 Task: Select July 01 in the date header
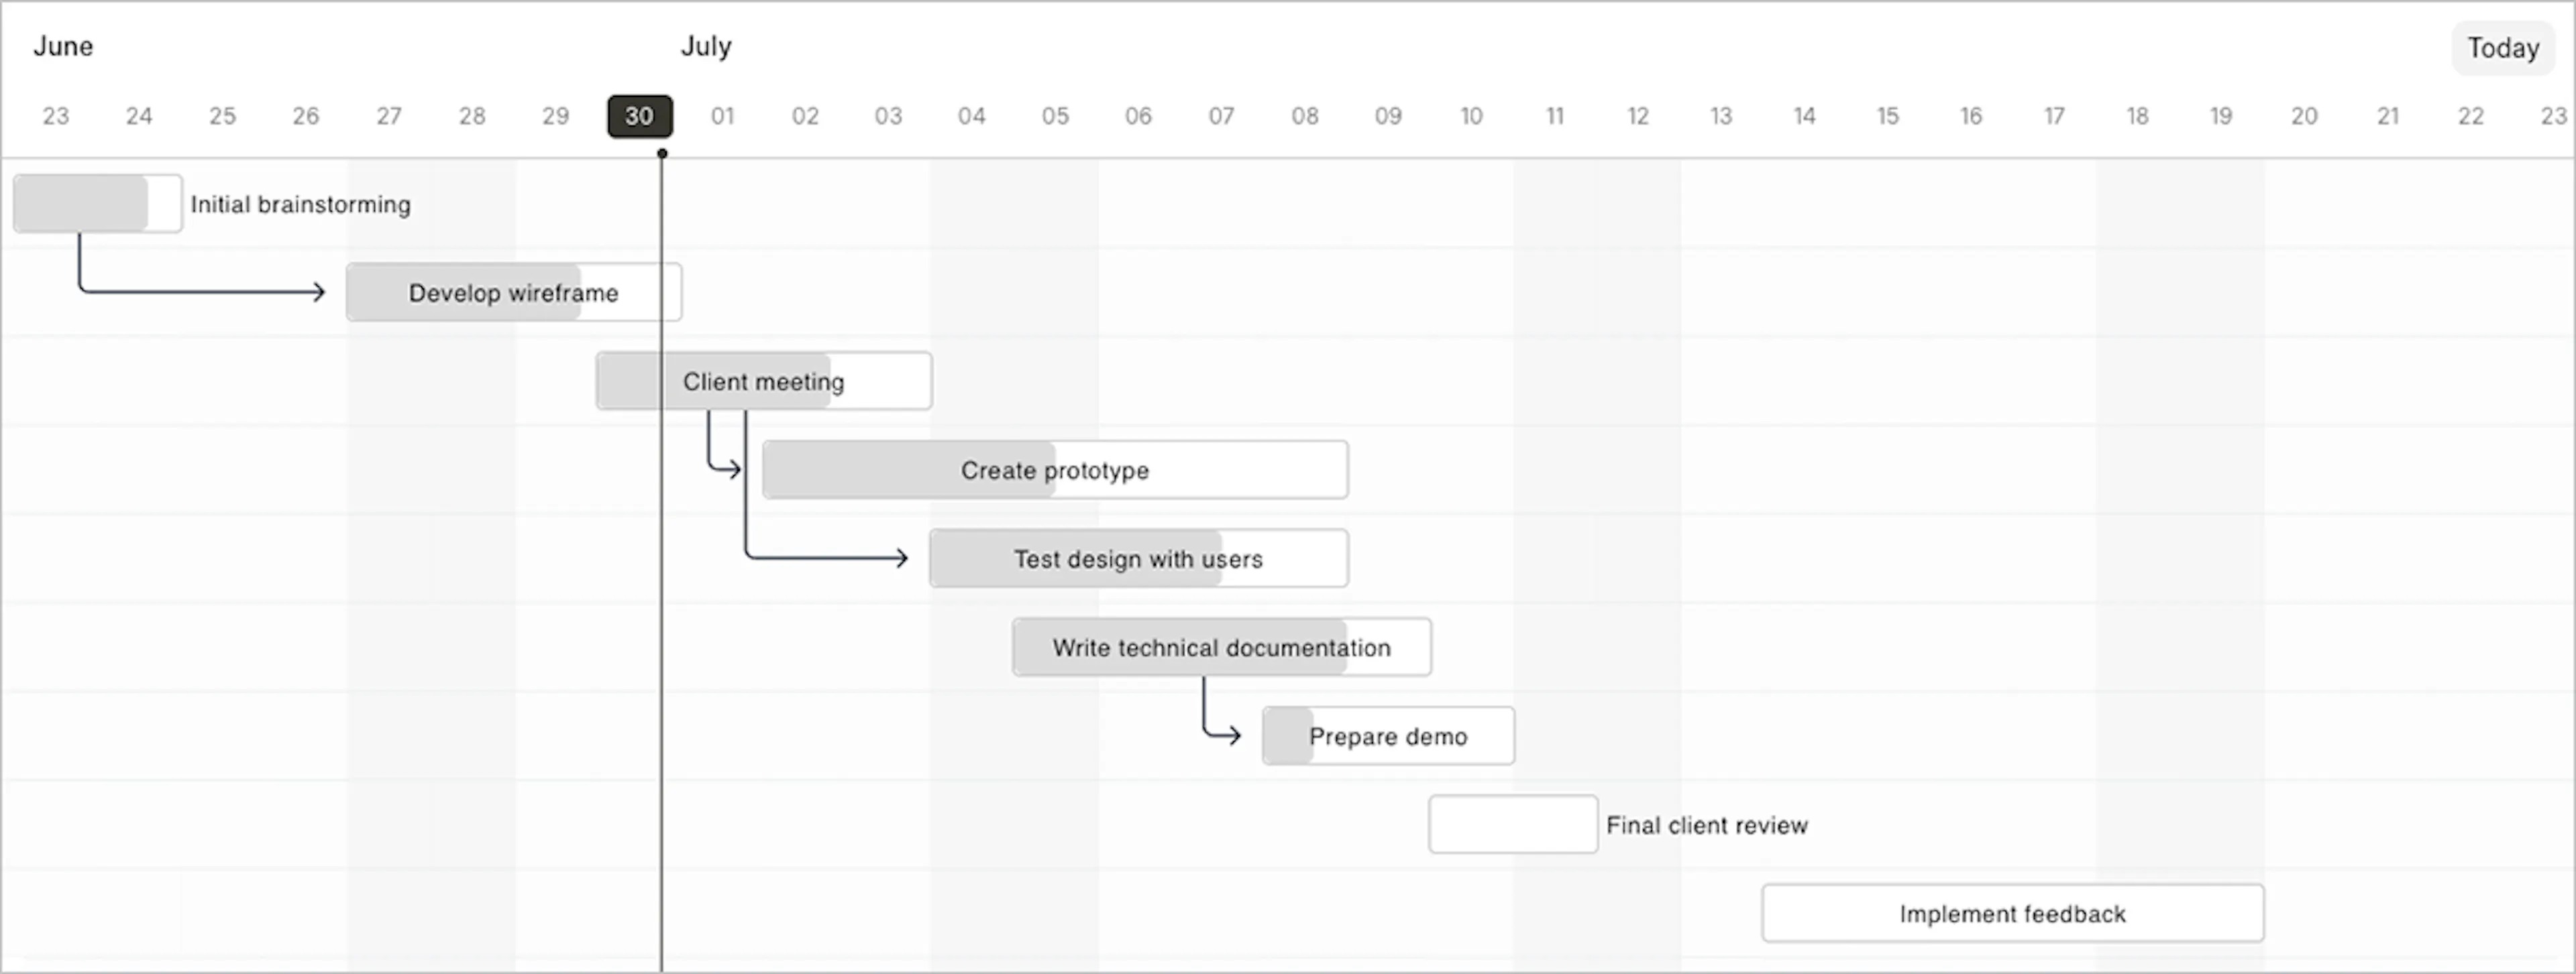pos(722,116)
